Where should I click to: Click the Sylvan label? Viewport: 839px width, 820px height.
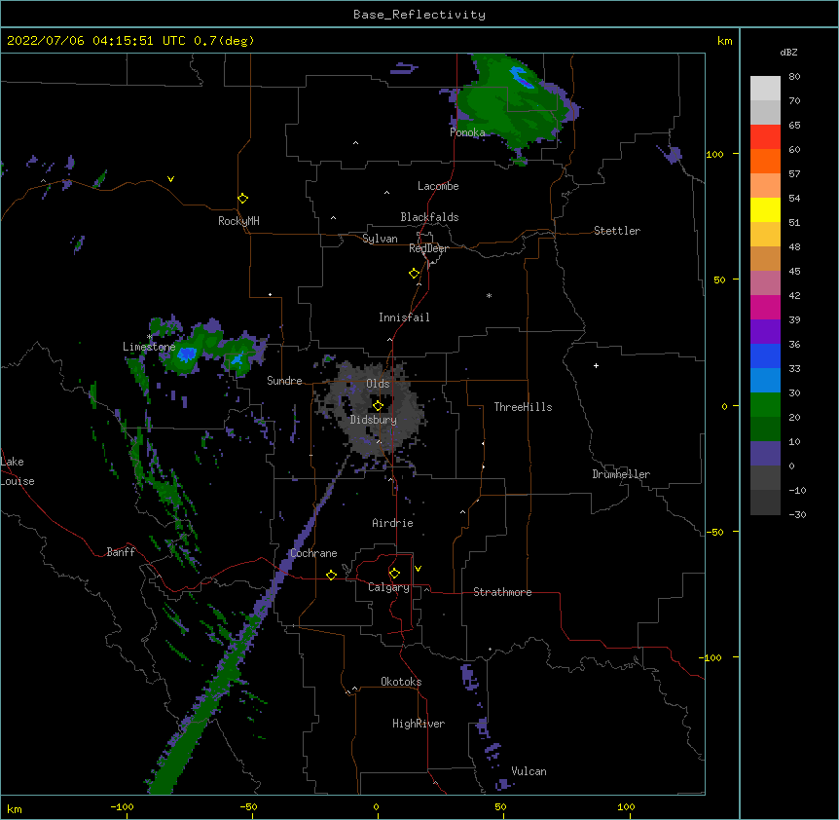[x=380, y=239]
